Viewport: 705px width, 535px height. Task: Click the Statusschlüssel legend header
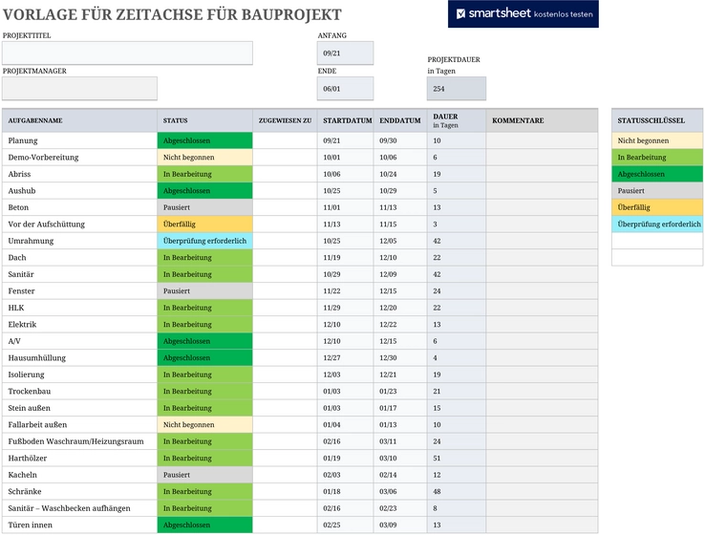(657, 120)
